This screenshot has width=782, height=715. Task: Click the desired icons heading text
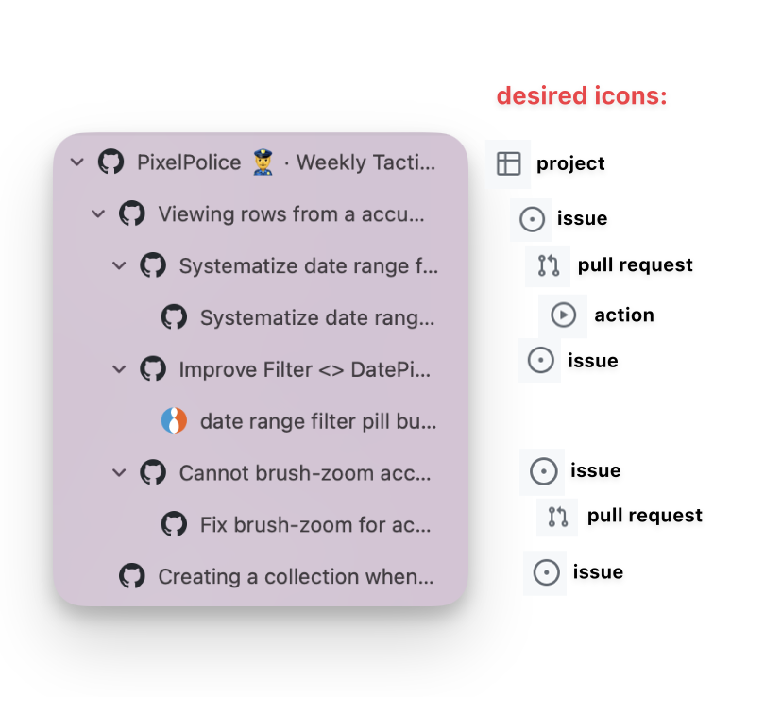582,95
